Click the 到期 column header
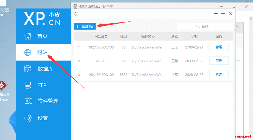Viewport: 253px width, 140px height. point(194,37)
